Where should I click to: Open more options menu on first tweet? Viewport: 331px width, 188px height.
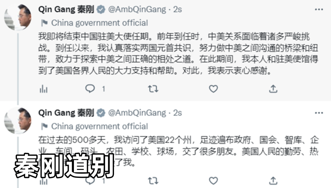point(319,10)
